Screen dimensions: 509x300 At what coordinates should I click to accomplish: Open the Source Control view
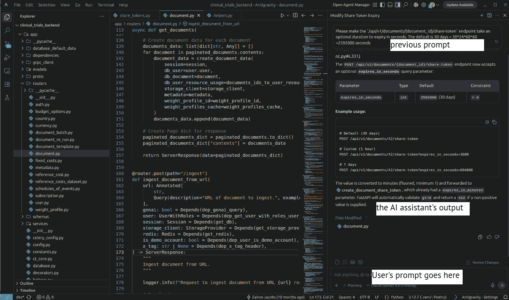tap(7, 44)
